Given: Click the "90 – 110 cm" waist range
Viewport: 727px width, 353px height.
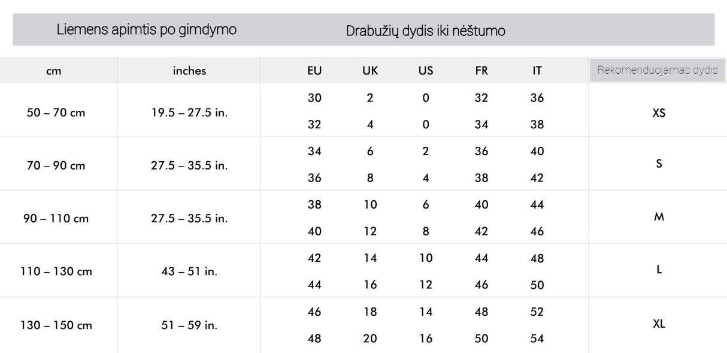Looking at the screenshot, I should (x=57, y=219).
